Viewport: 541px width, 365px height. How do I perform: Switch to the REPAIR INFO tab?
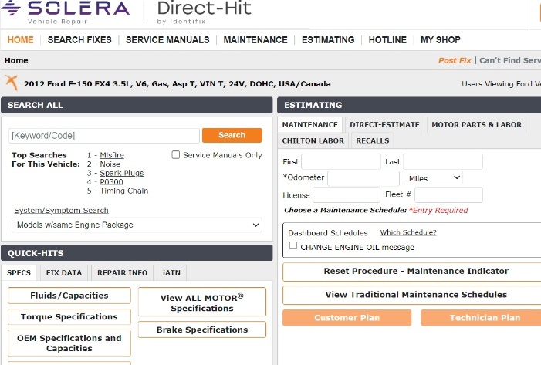pos(122,273)
